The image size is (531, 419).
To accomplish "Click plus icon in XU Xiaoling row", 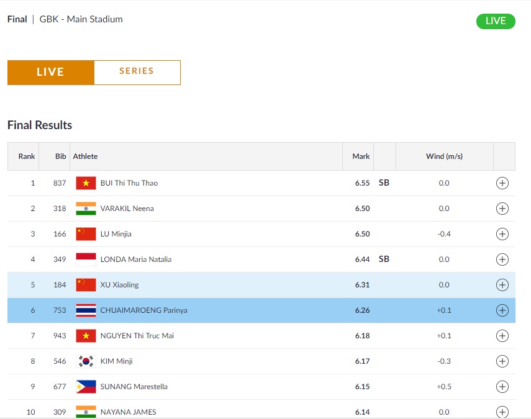I will click(502, 285).
